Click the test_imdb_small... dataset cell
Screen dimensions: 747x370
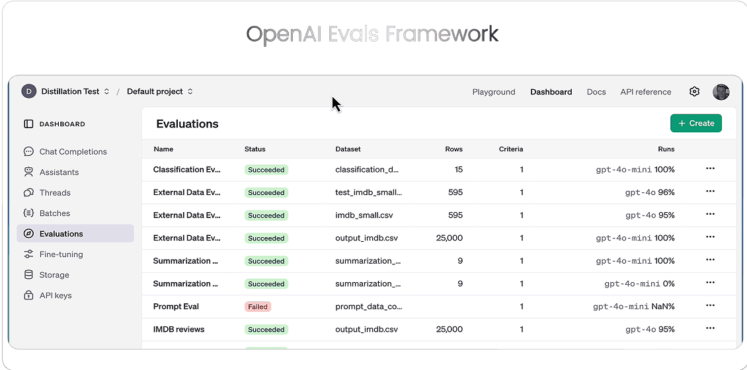[369, 192]
